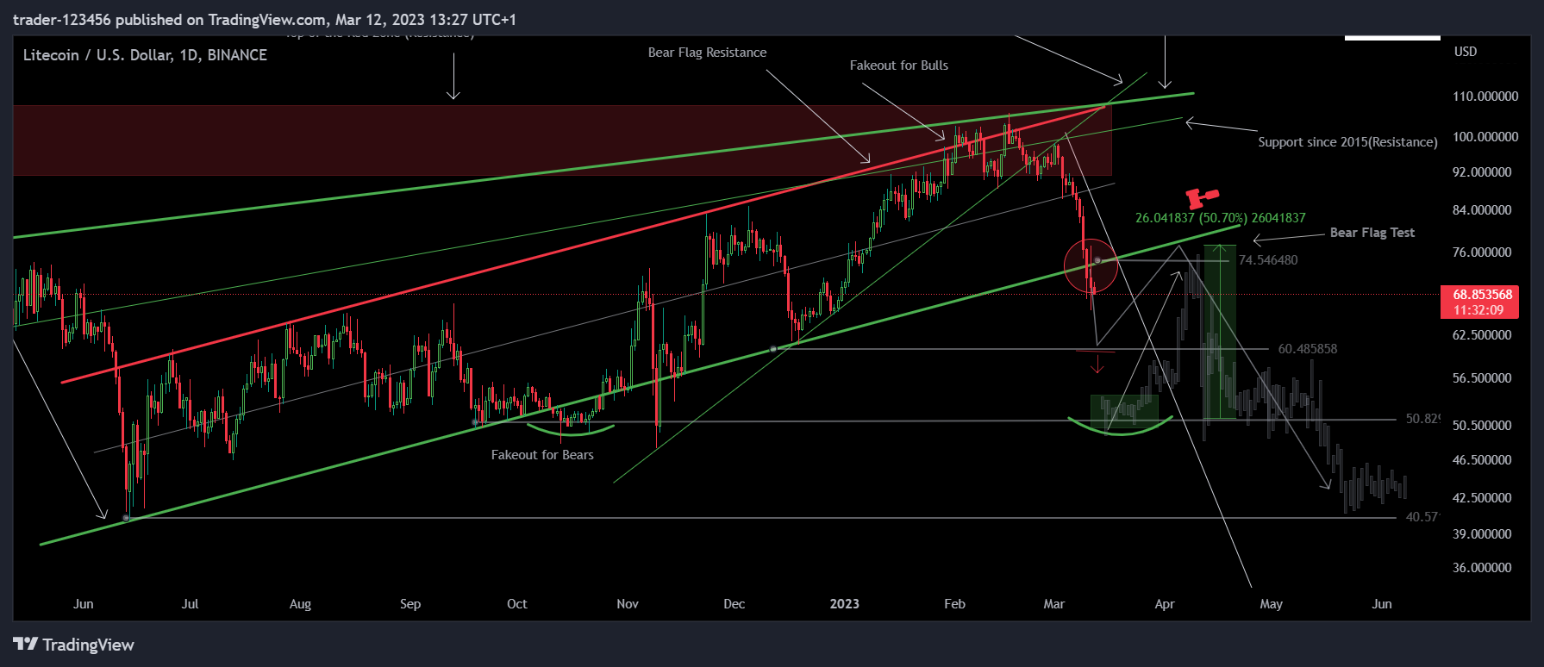Click the 92.000000 price axis value
Viewport: 1544px width, 667px height.
(1482, 172)
